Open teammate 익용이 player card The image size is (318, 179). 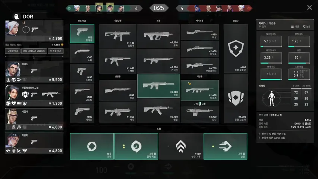(x=34, y=143)
